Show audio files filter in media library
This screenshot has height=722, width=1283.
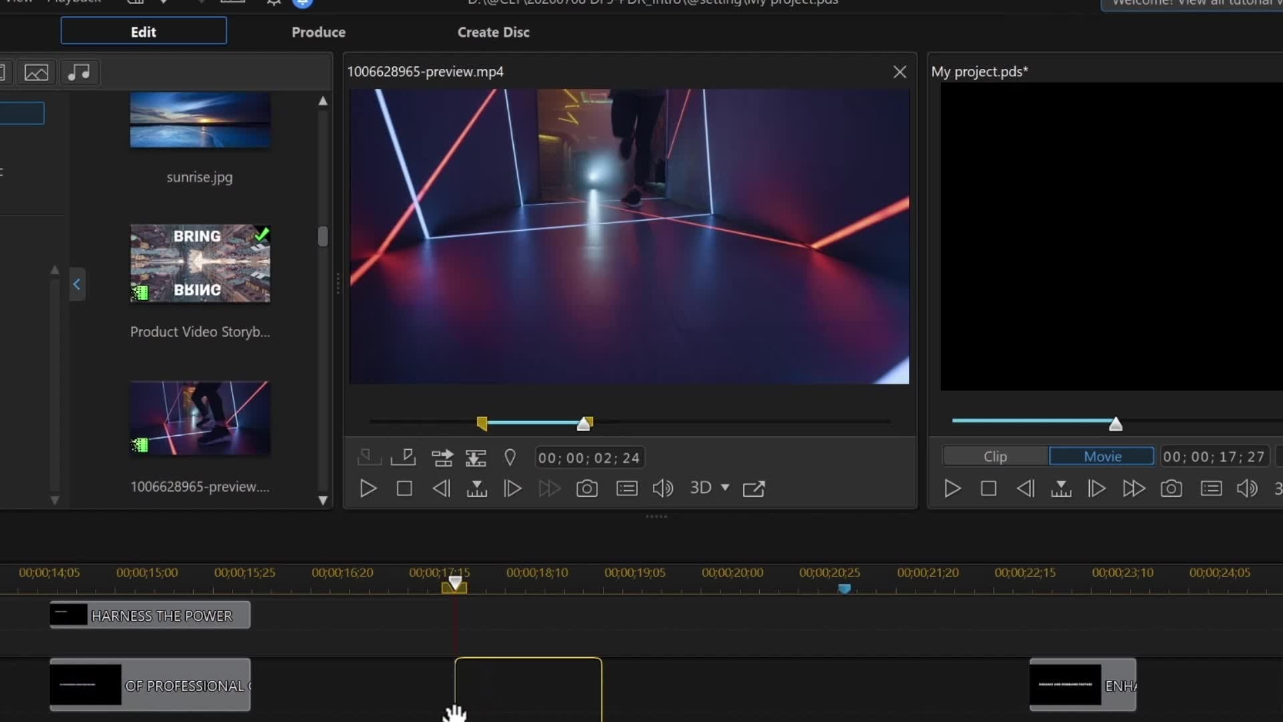pyautogui.click(x=80, y=72)
